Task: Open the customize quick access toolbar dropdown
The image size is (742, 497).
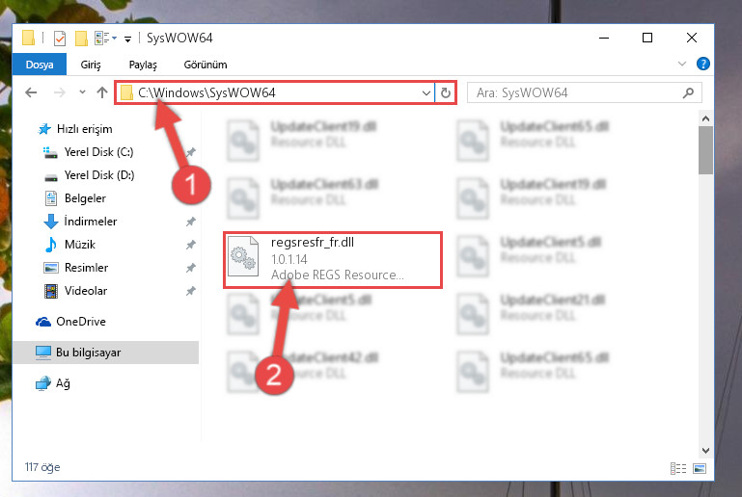Action: pos(127,39)
